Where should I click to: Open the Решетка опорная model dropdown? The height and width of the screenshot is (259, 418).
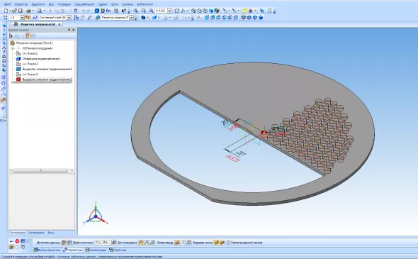[x=132, y=17]
